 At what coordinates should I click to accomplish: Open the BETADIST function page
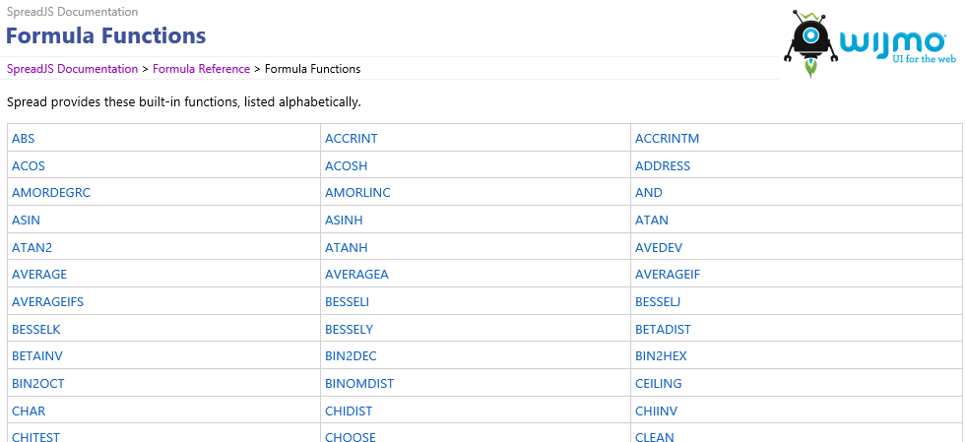point(663,330)
